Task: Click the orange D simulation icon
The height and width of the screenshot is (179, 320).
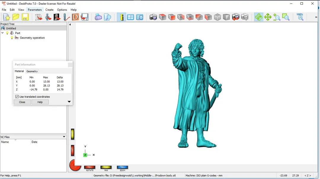Action: [x=75, y=17]
